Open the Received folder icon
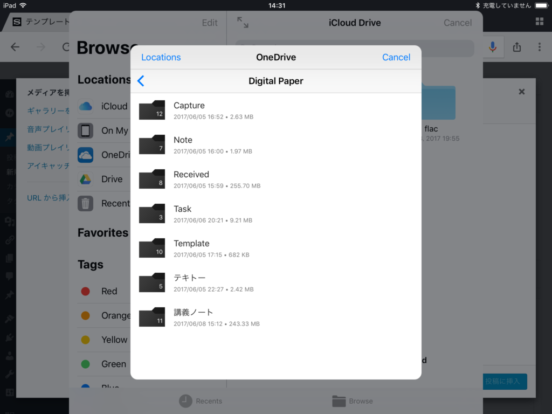Image resolution: width=552 pixels, height=414 pixels. pyautogui.click(x=151, y=179)
